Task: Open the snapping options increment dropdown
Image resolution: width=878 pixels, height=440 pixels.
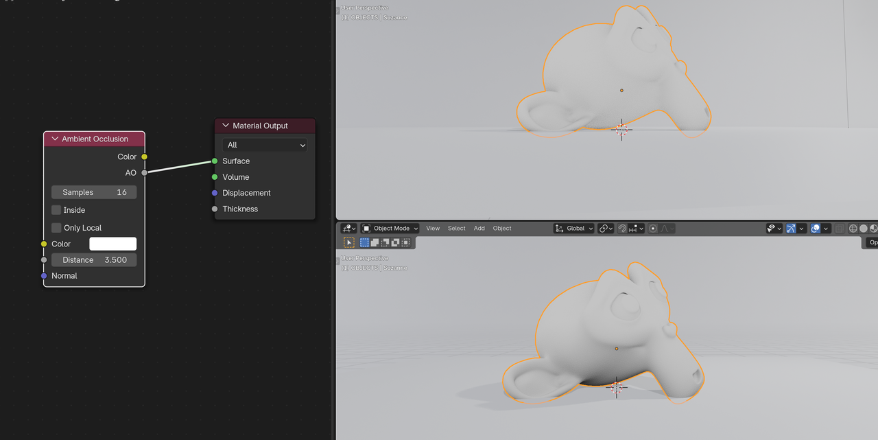Action: pos(636,229)
